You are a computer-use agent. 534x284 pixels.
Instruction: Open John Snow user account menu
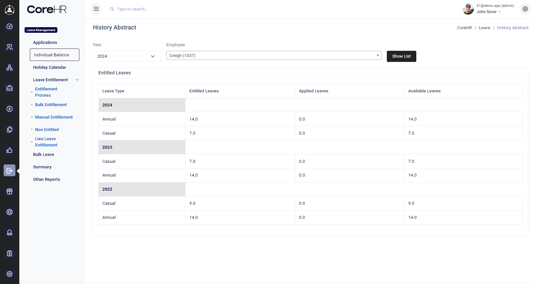(x=488, y=12)
